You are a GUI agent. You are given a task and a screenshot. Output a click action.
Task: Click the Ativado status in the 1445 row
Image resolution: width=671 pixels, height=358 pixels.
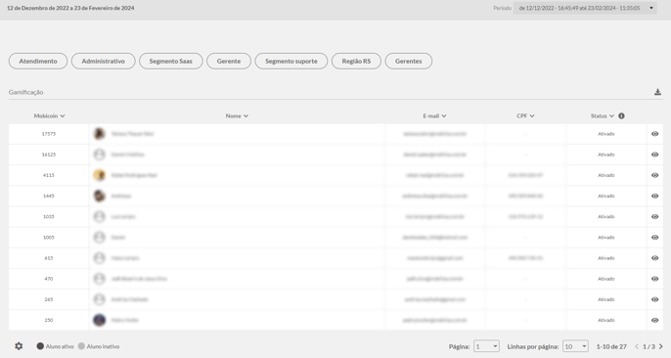tap(606, 196)
